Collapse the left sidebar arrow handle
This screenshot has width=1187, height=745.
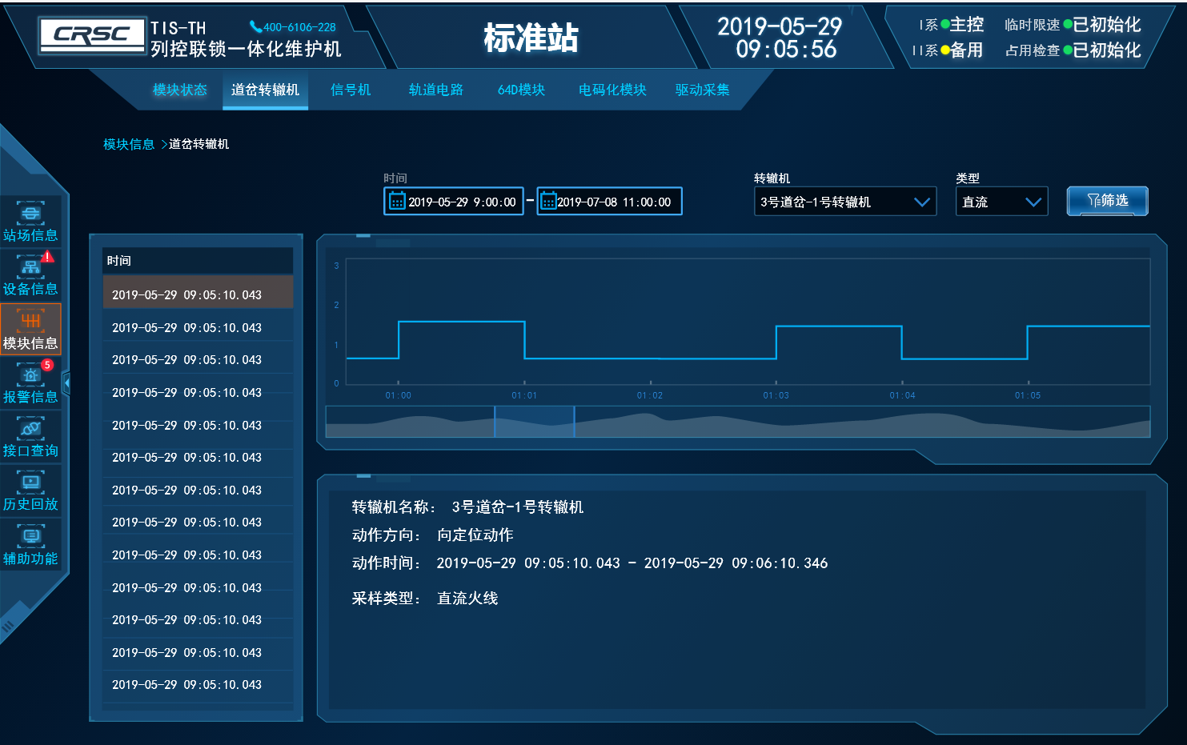[x=66, y=384]
